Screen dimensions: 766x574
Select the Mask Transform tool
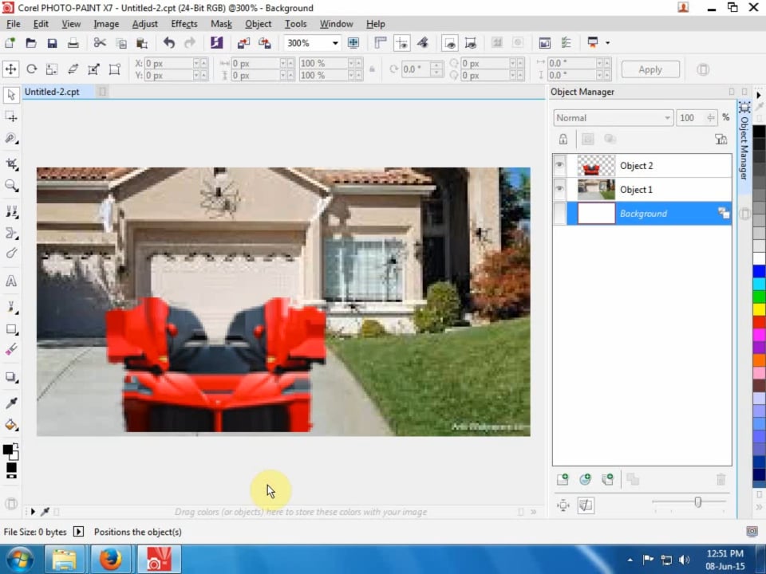(x=10, y=116)
